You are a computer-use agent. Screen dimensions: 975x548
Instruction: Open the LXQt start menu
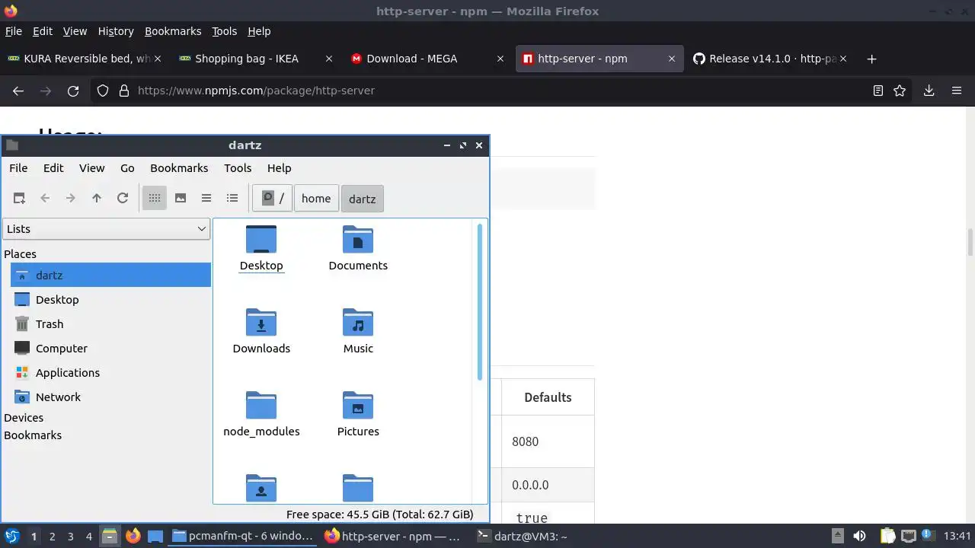pyautogui.click(x=12, y=536)
